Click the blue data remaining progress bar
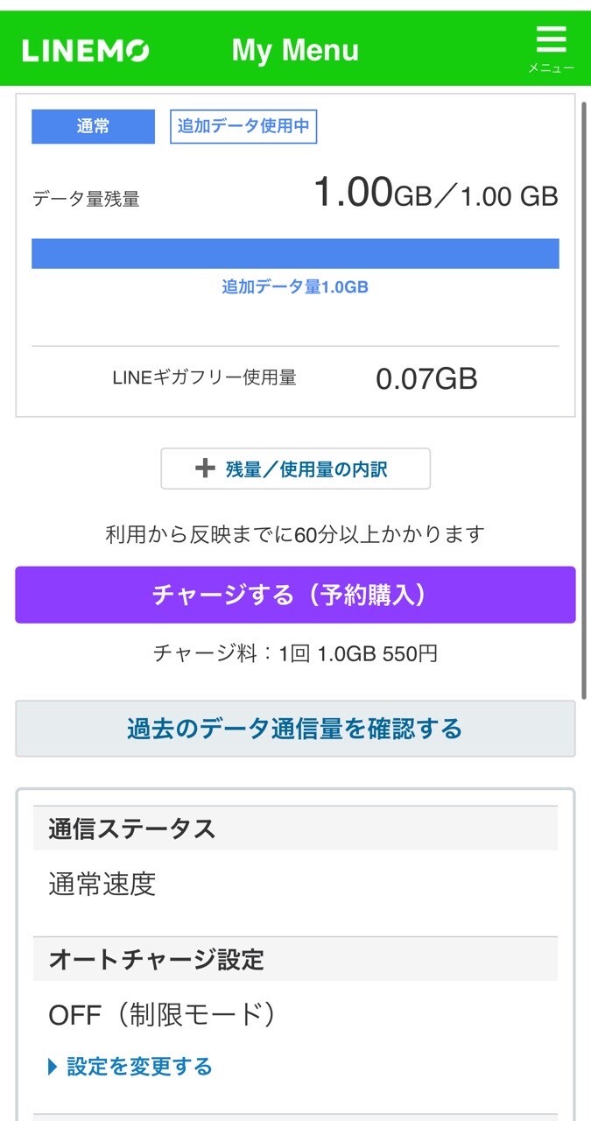This screenshot has width=591, height=1121. pos(295,253)
